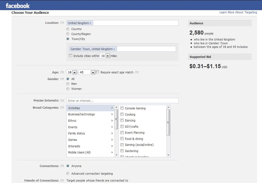Open the maximum age 45 dropdown
This screenshot has width=262, height=183.
[93, 72]
